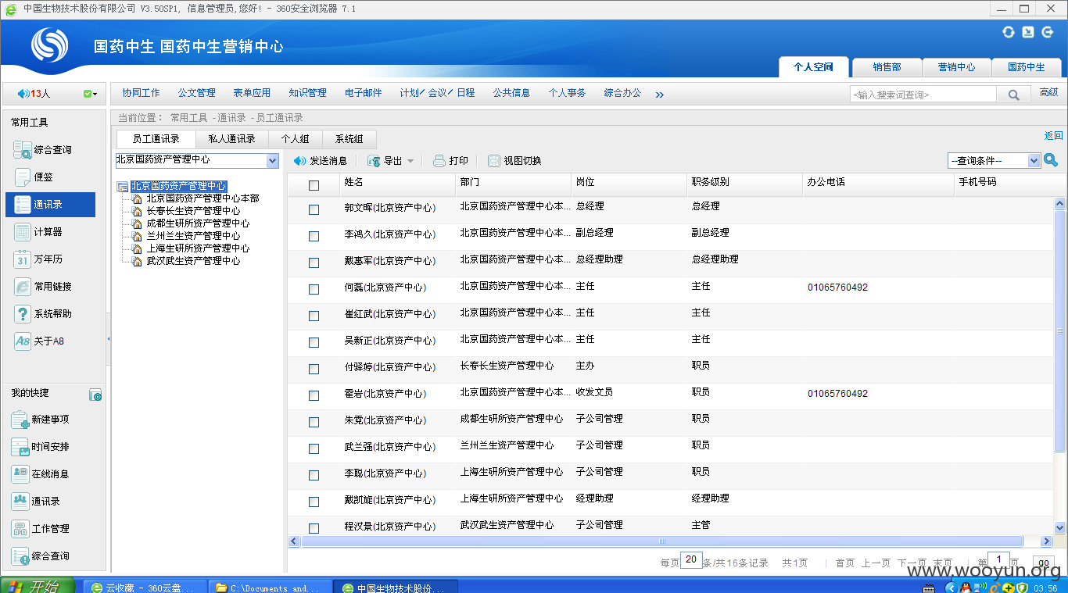The width and height of the screenshot is (1068, 593).
Task: Select 北京国药资产管理中心本部 tree node
Action: pos(202,198)
